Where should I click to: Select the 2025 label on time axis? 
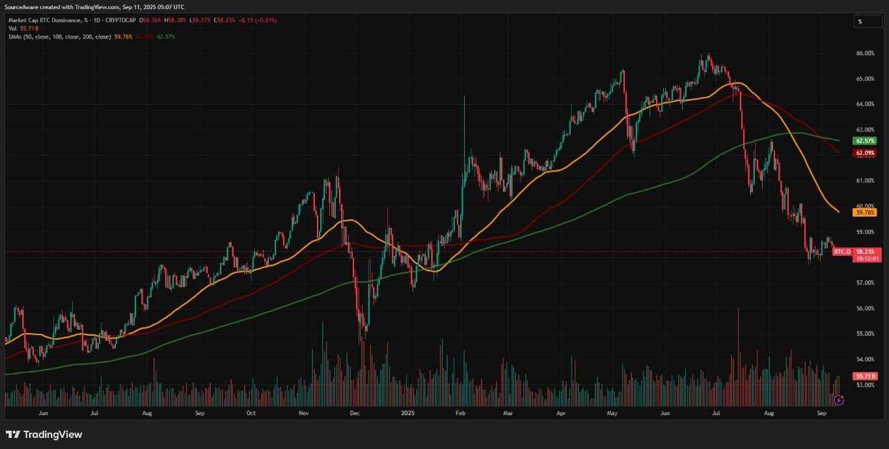(407, 413)
